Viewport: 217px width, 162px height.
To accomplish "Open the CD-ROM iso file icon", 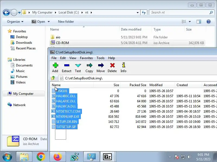I will point(52,43).
